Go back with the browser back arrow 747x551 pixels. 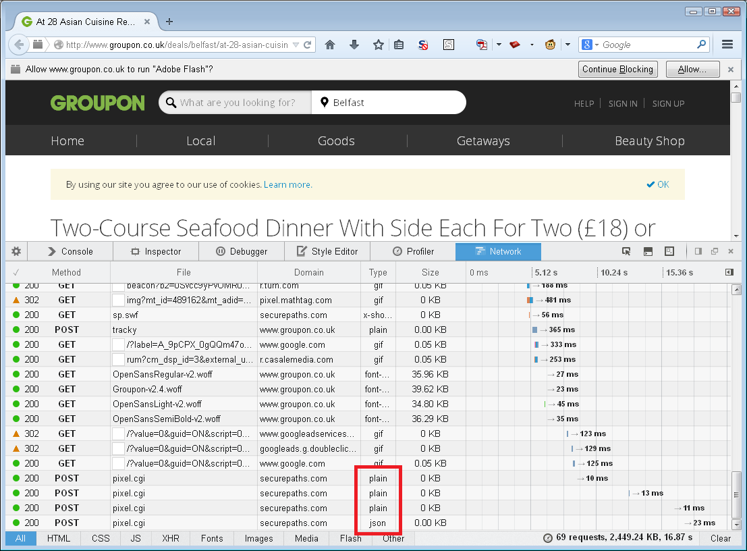pos(19,45)
